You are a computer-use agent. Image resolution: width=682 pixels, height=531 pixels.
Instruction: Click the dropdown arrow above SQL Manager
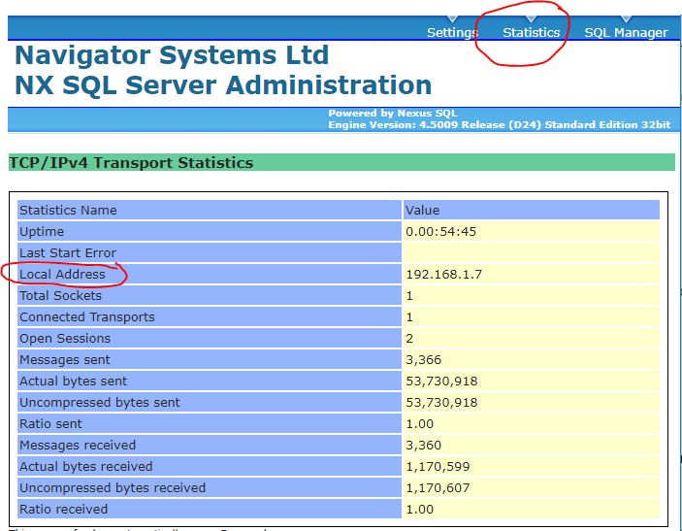click(626, 18)
